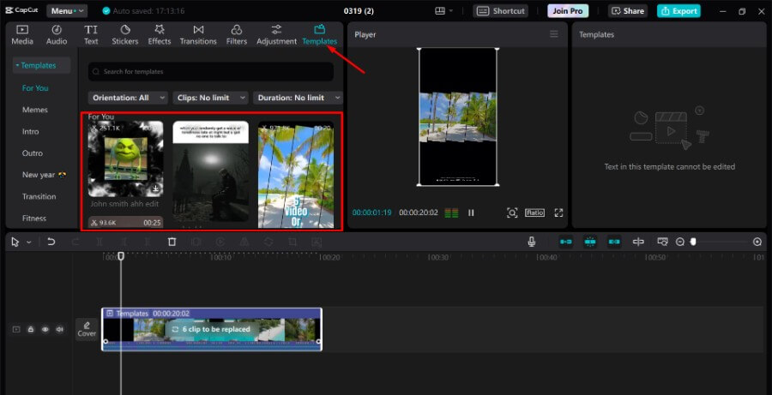Open the Player panel hamburger menu
Viewport: 772px width, 395px height.
(554, 34)
